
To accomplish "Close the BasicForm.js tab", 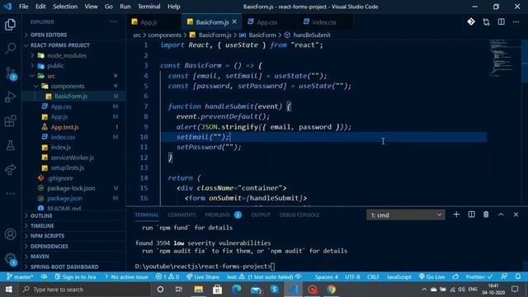I will click(x=234, y=22).
